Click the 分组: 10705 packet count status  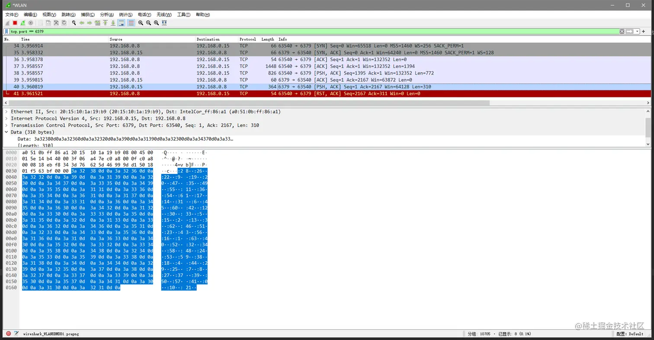coord(480,334)
